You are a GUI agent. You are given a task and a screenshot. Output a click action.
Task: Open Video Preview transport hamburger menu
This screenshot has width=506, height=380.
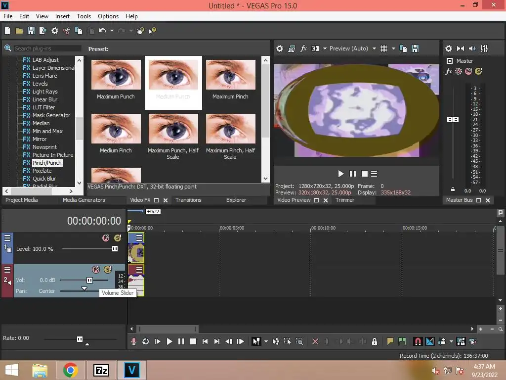[x=374, y=174]
